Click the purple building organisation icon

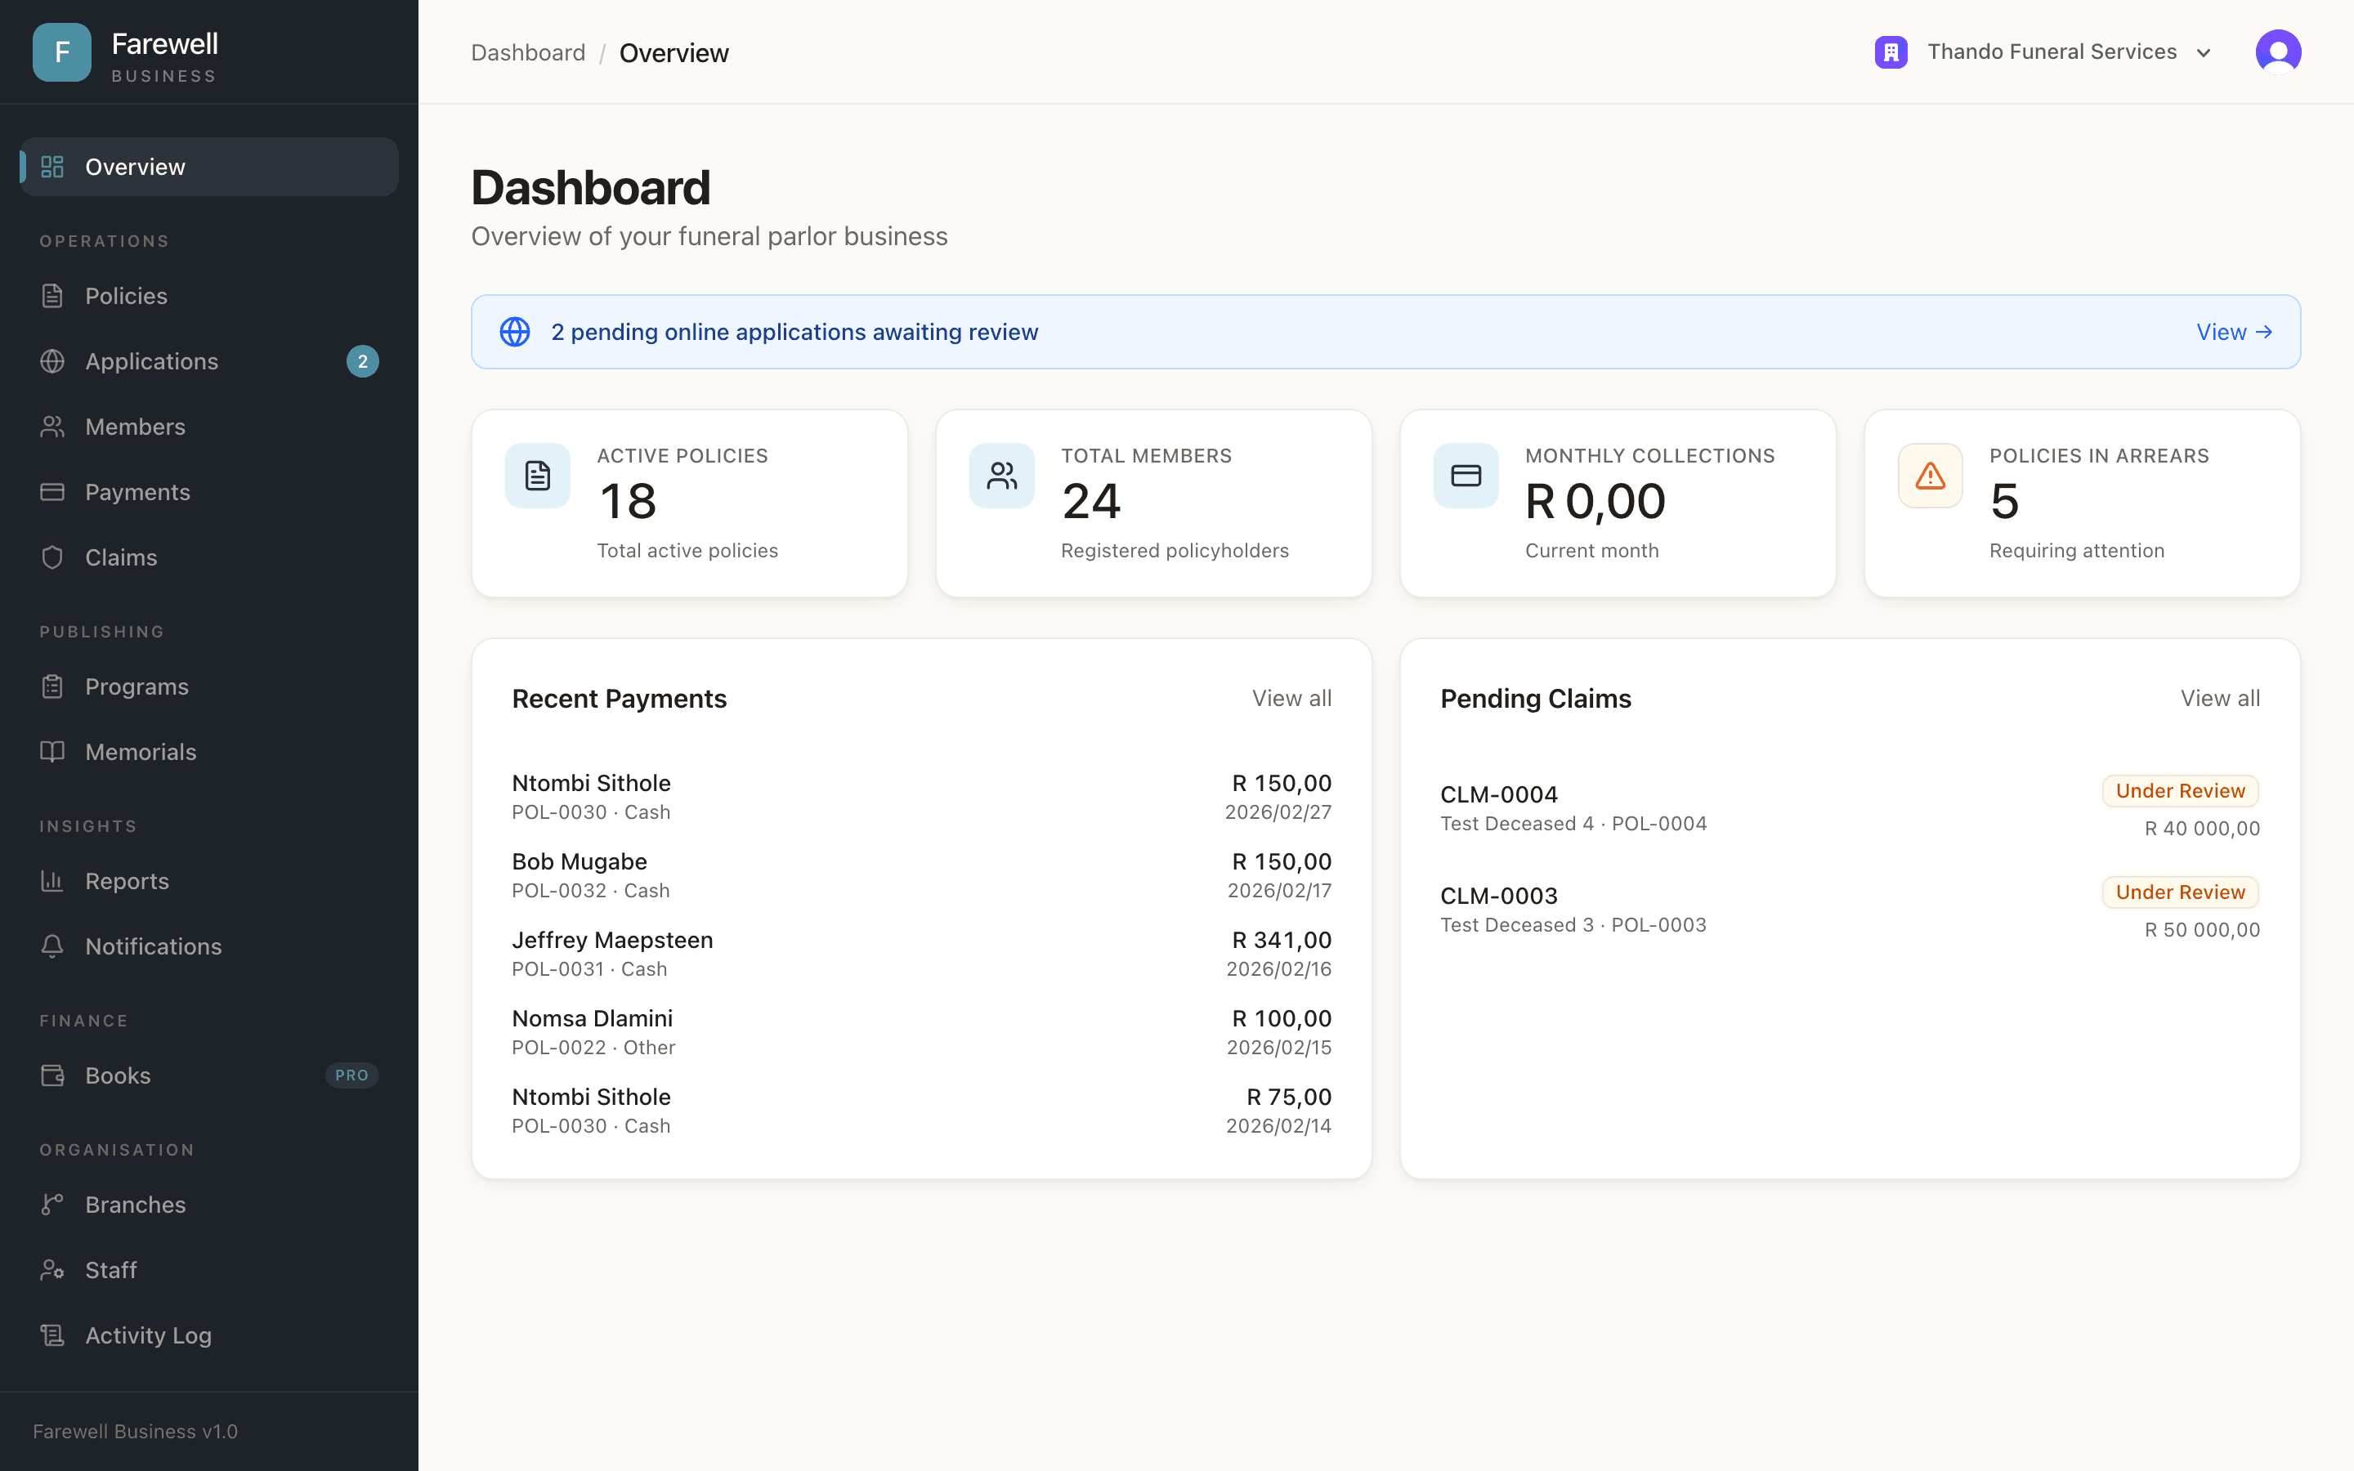click(x=1891, y=52)
